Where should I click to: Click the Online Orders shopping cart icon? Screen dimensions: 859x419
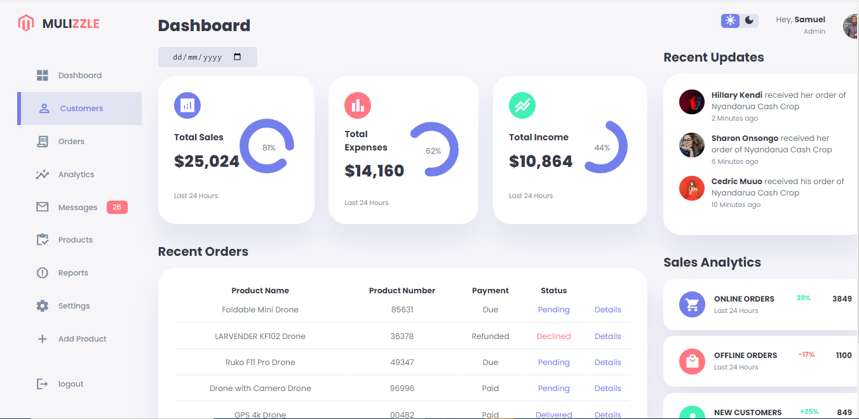(692, 304)
